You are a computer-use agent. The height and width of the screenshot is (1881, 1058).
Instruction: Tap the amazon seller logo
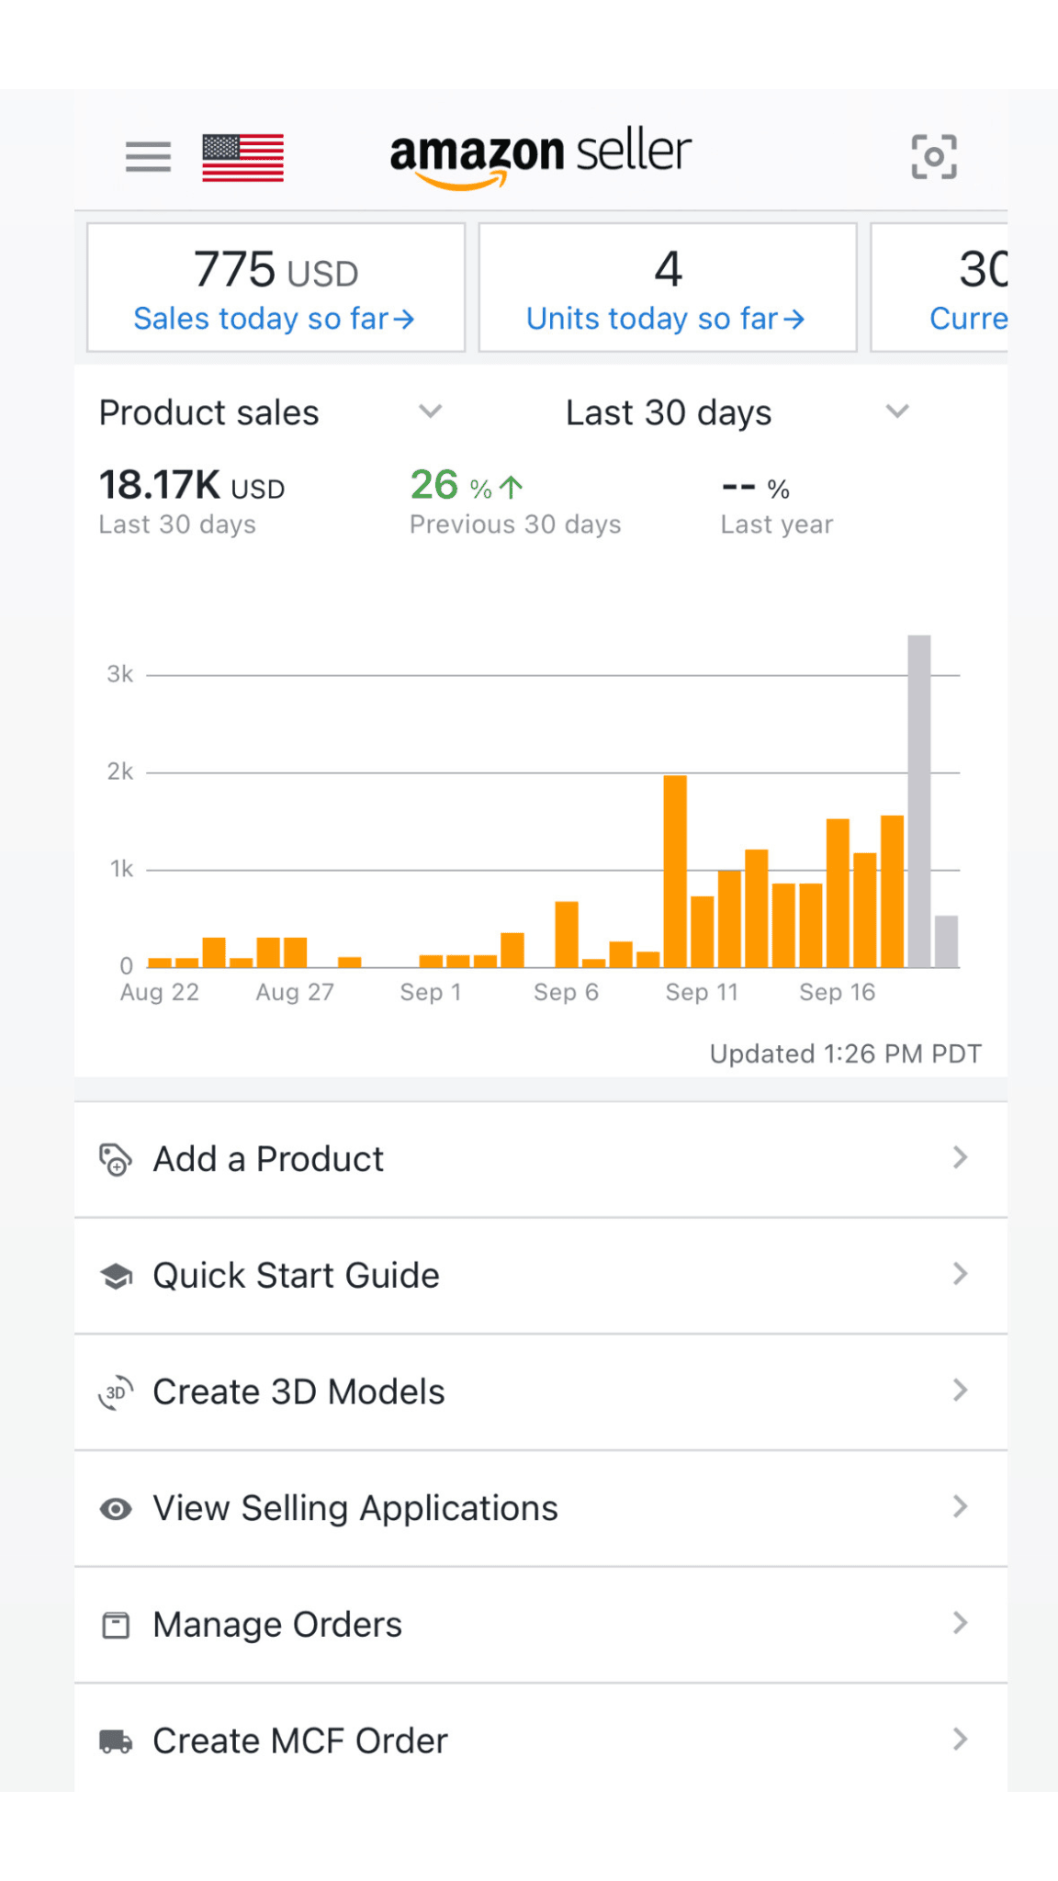click(540, 156)
